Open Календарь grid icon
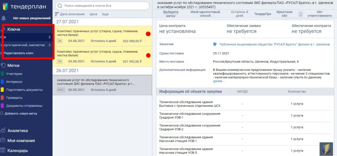 click(3, 150)
